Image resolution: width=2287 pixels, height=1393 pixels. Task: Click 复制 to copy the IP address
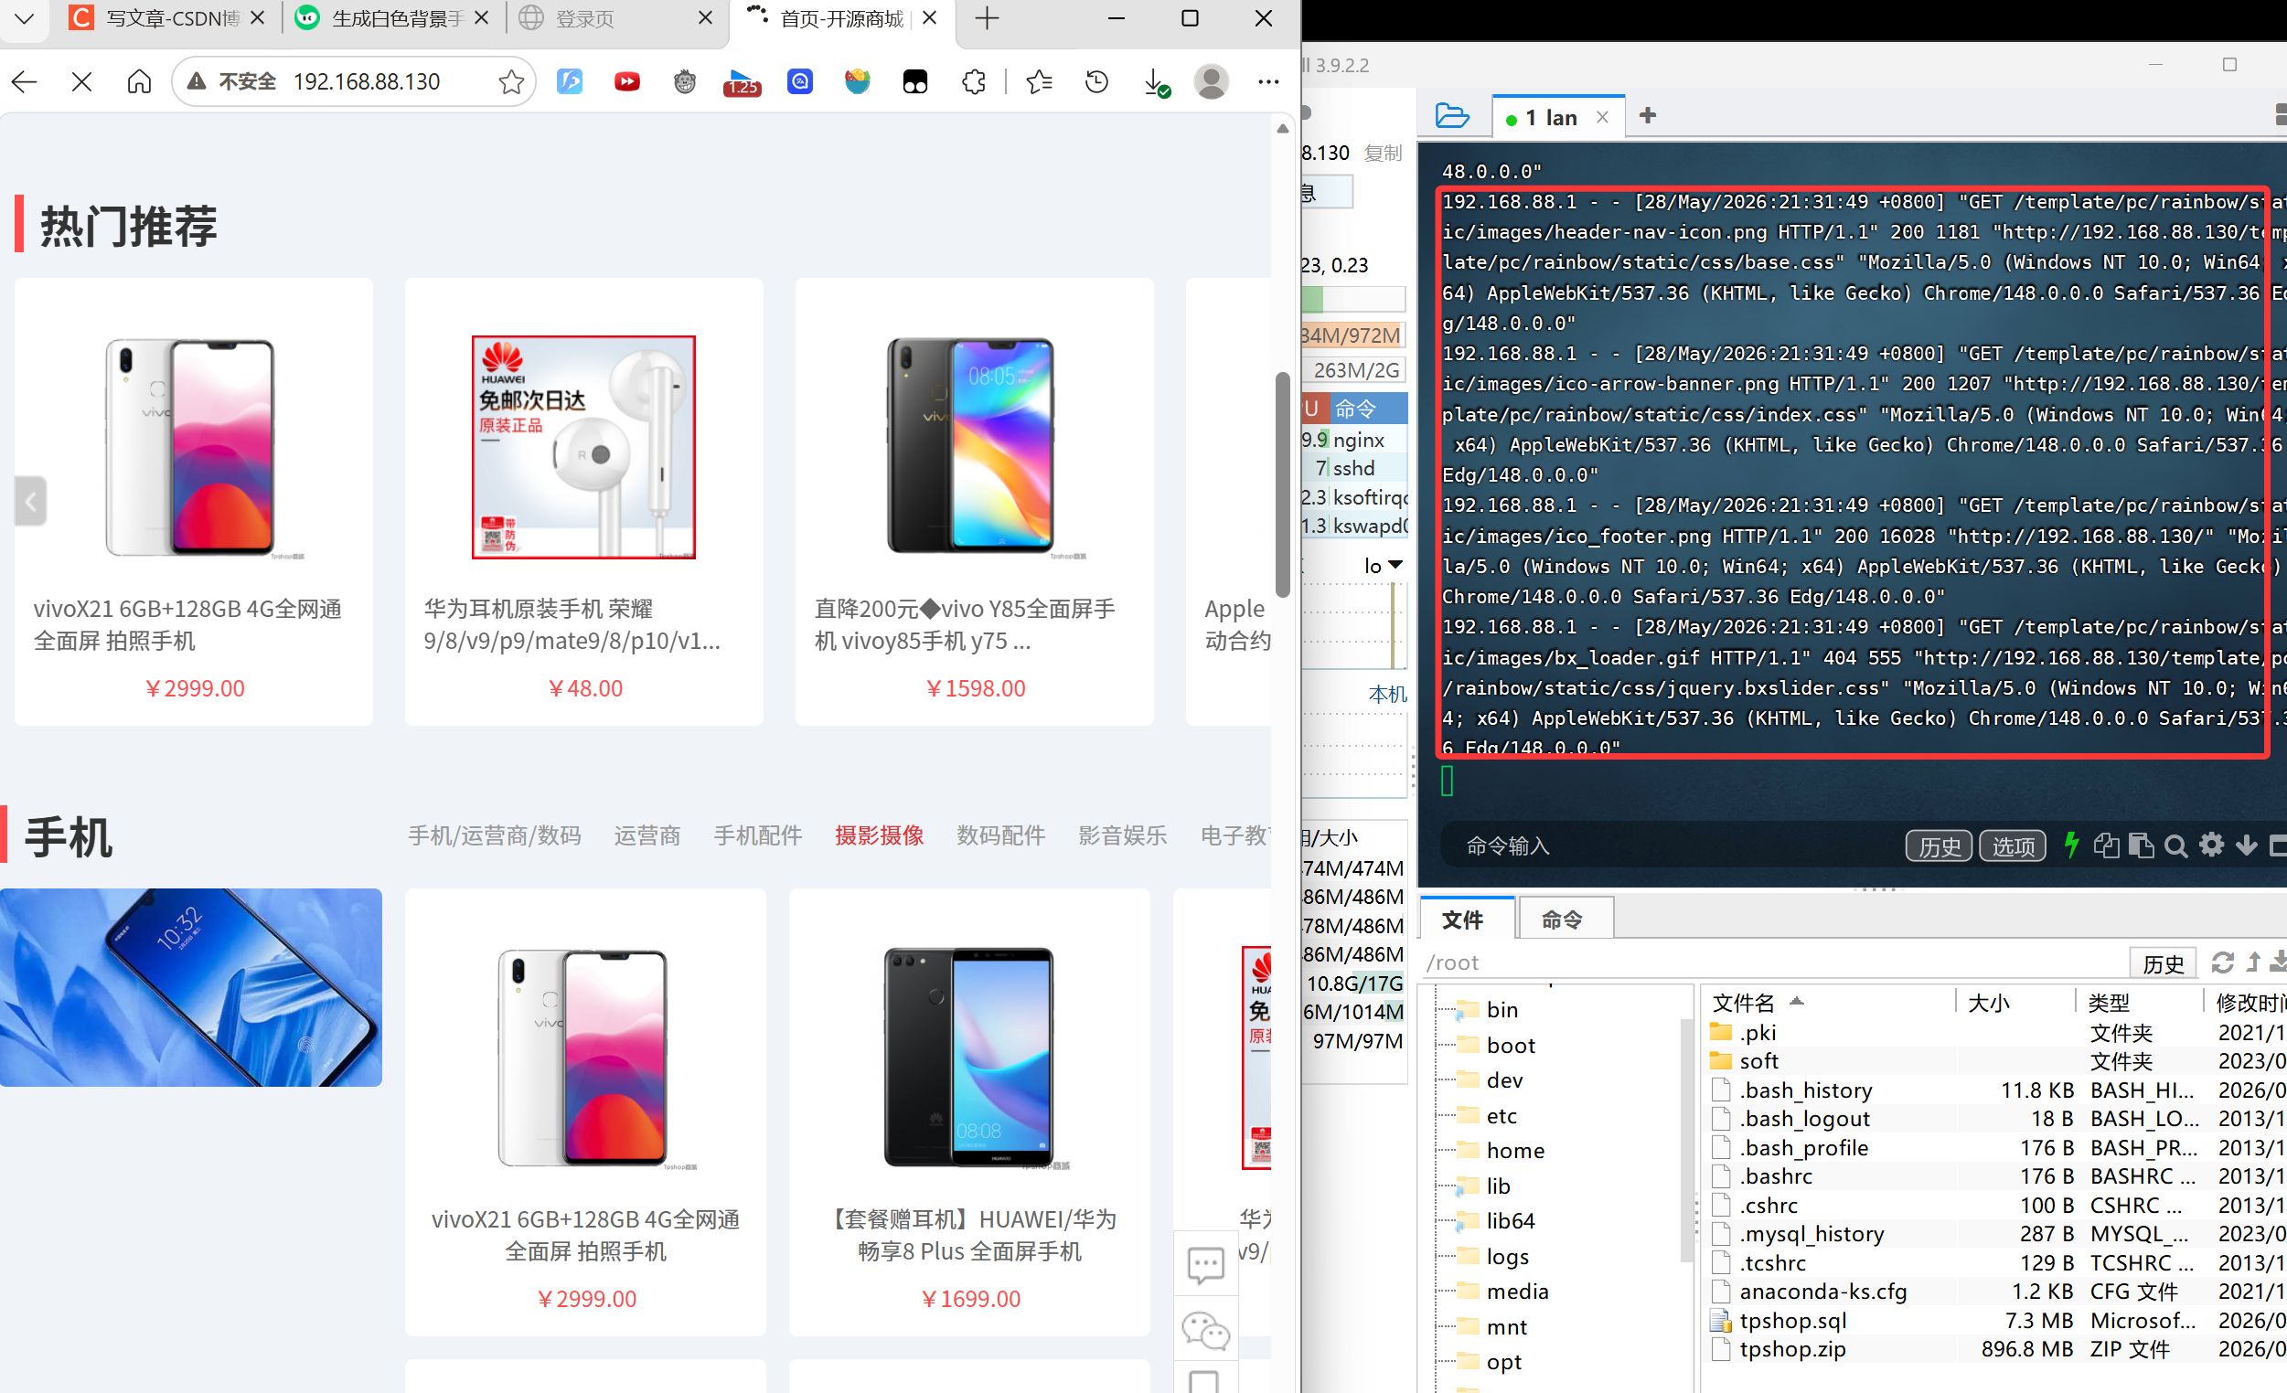[1383, 154]
